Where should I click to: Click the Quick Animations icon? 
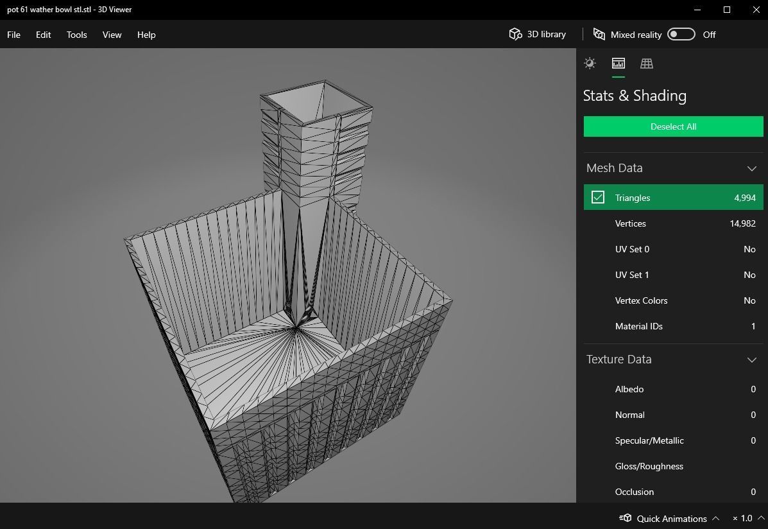pos(625,517)
